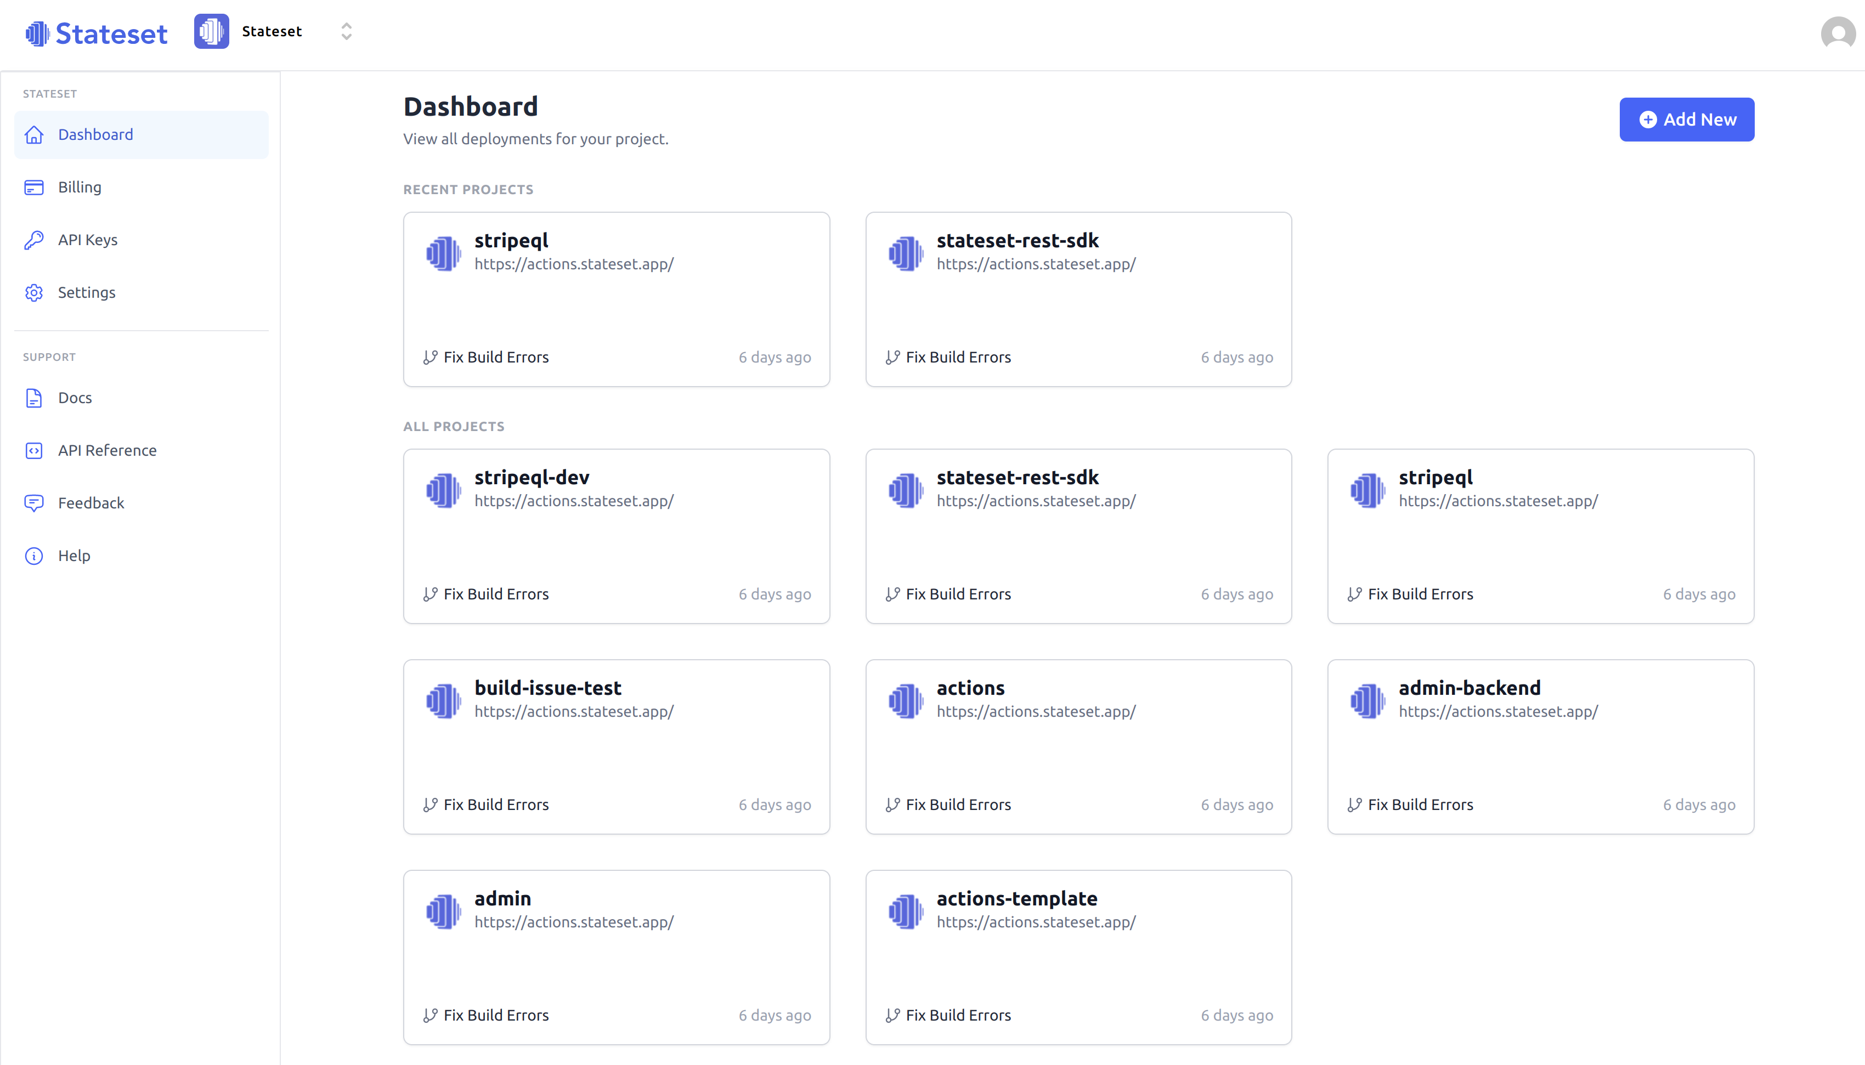The width and height of the screenshot is (1865, 1065).
Task: Click '6 days ago' on admin-backend card
Action: point(1699,805)
